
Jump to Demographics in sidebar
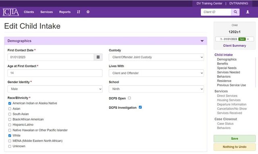[227, 59]
